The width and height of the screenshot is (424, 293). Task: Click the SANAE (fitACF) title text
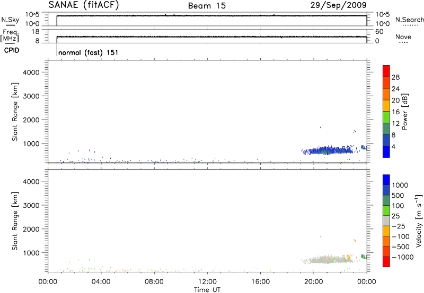(84, 5)
